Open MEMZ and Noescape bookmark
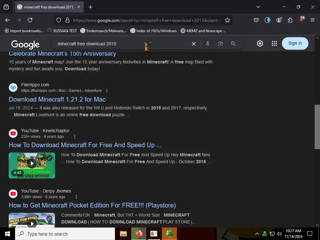The height and width of the screenshot is (240, 320). pos(203,31)
